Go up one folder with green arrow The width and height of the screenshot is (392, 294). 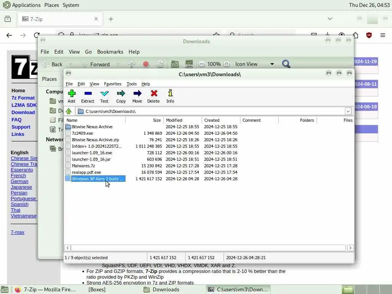[69, 111]
